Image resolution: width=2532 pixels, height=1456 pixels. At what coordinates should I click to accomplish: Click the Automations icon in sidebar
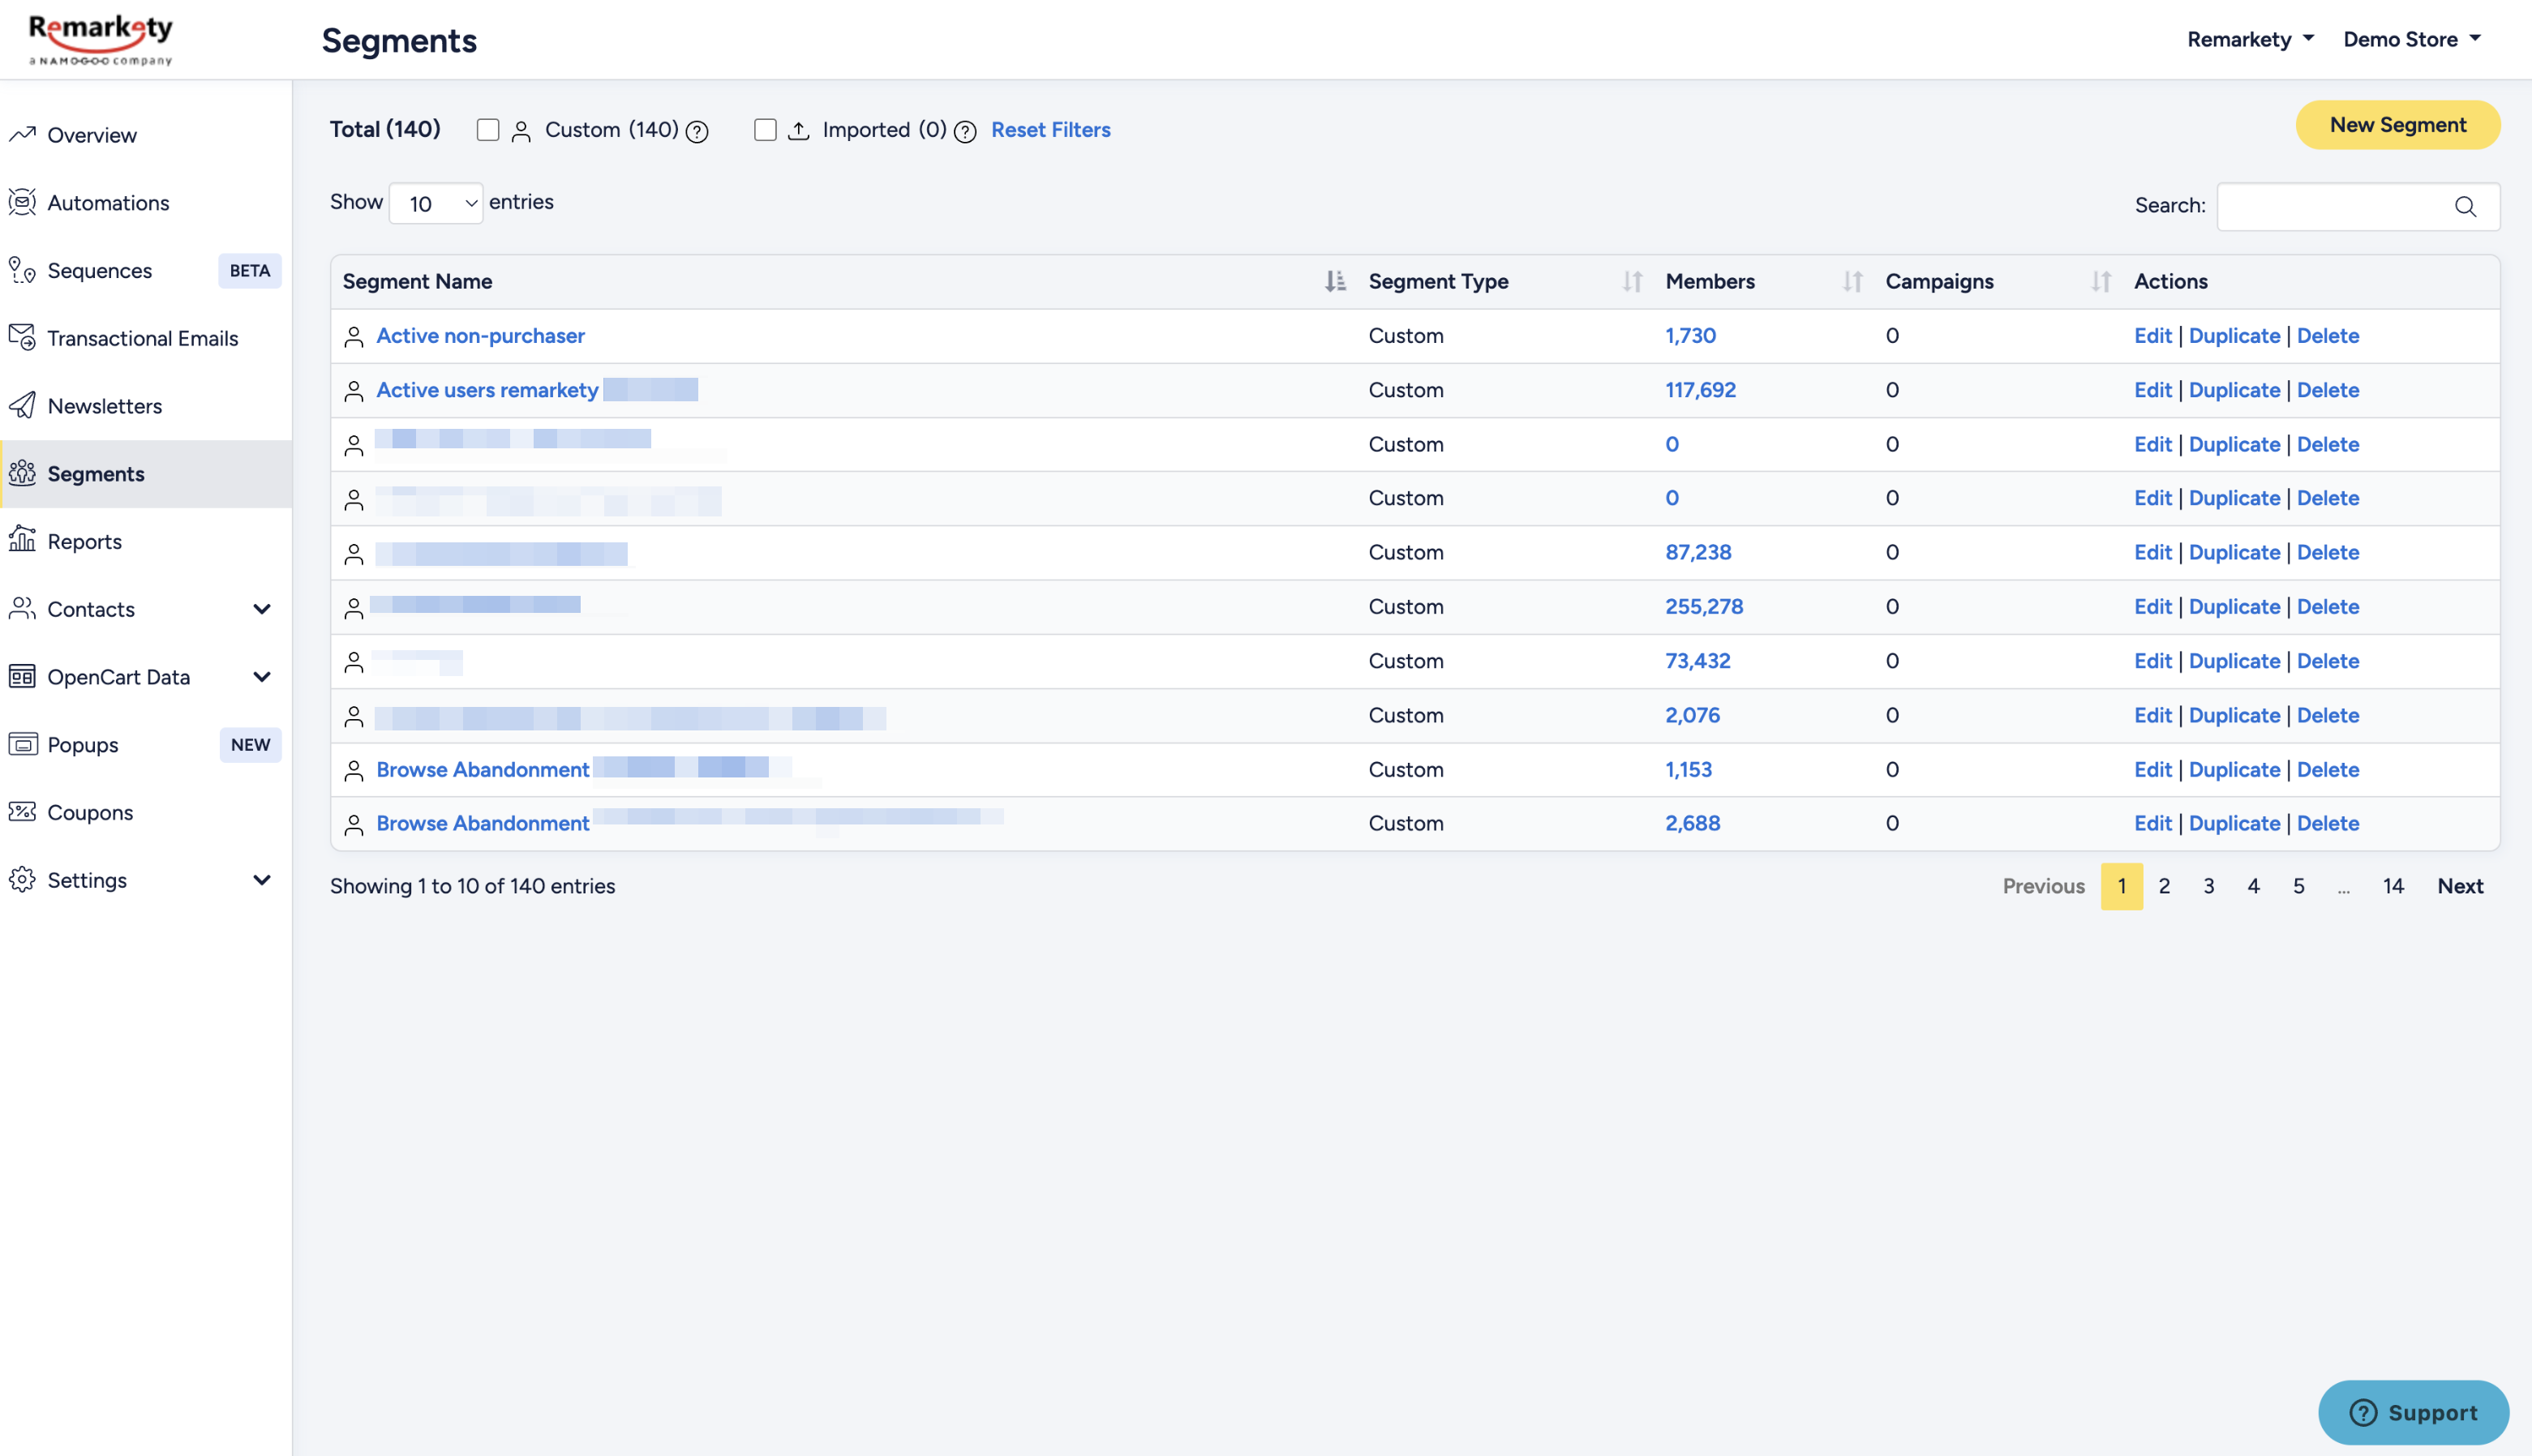(x=22, y=202)
